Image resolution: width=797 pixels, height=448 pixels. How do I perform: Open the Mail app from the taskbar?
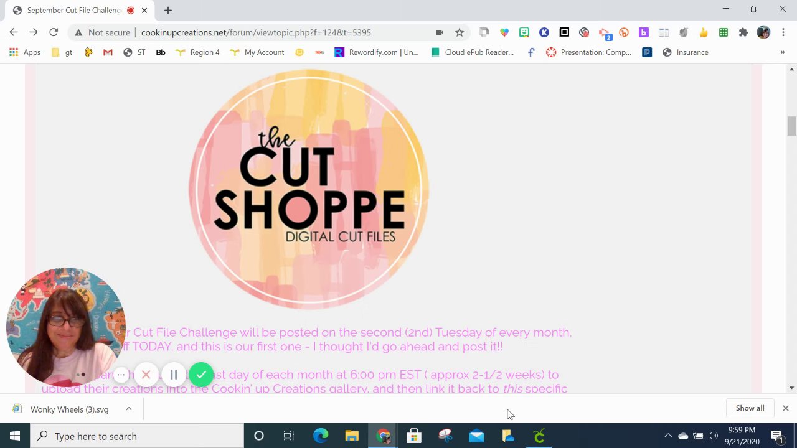[x=476, y=436]
